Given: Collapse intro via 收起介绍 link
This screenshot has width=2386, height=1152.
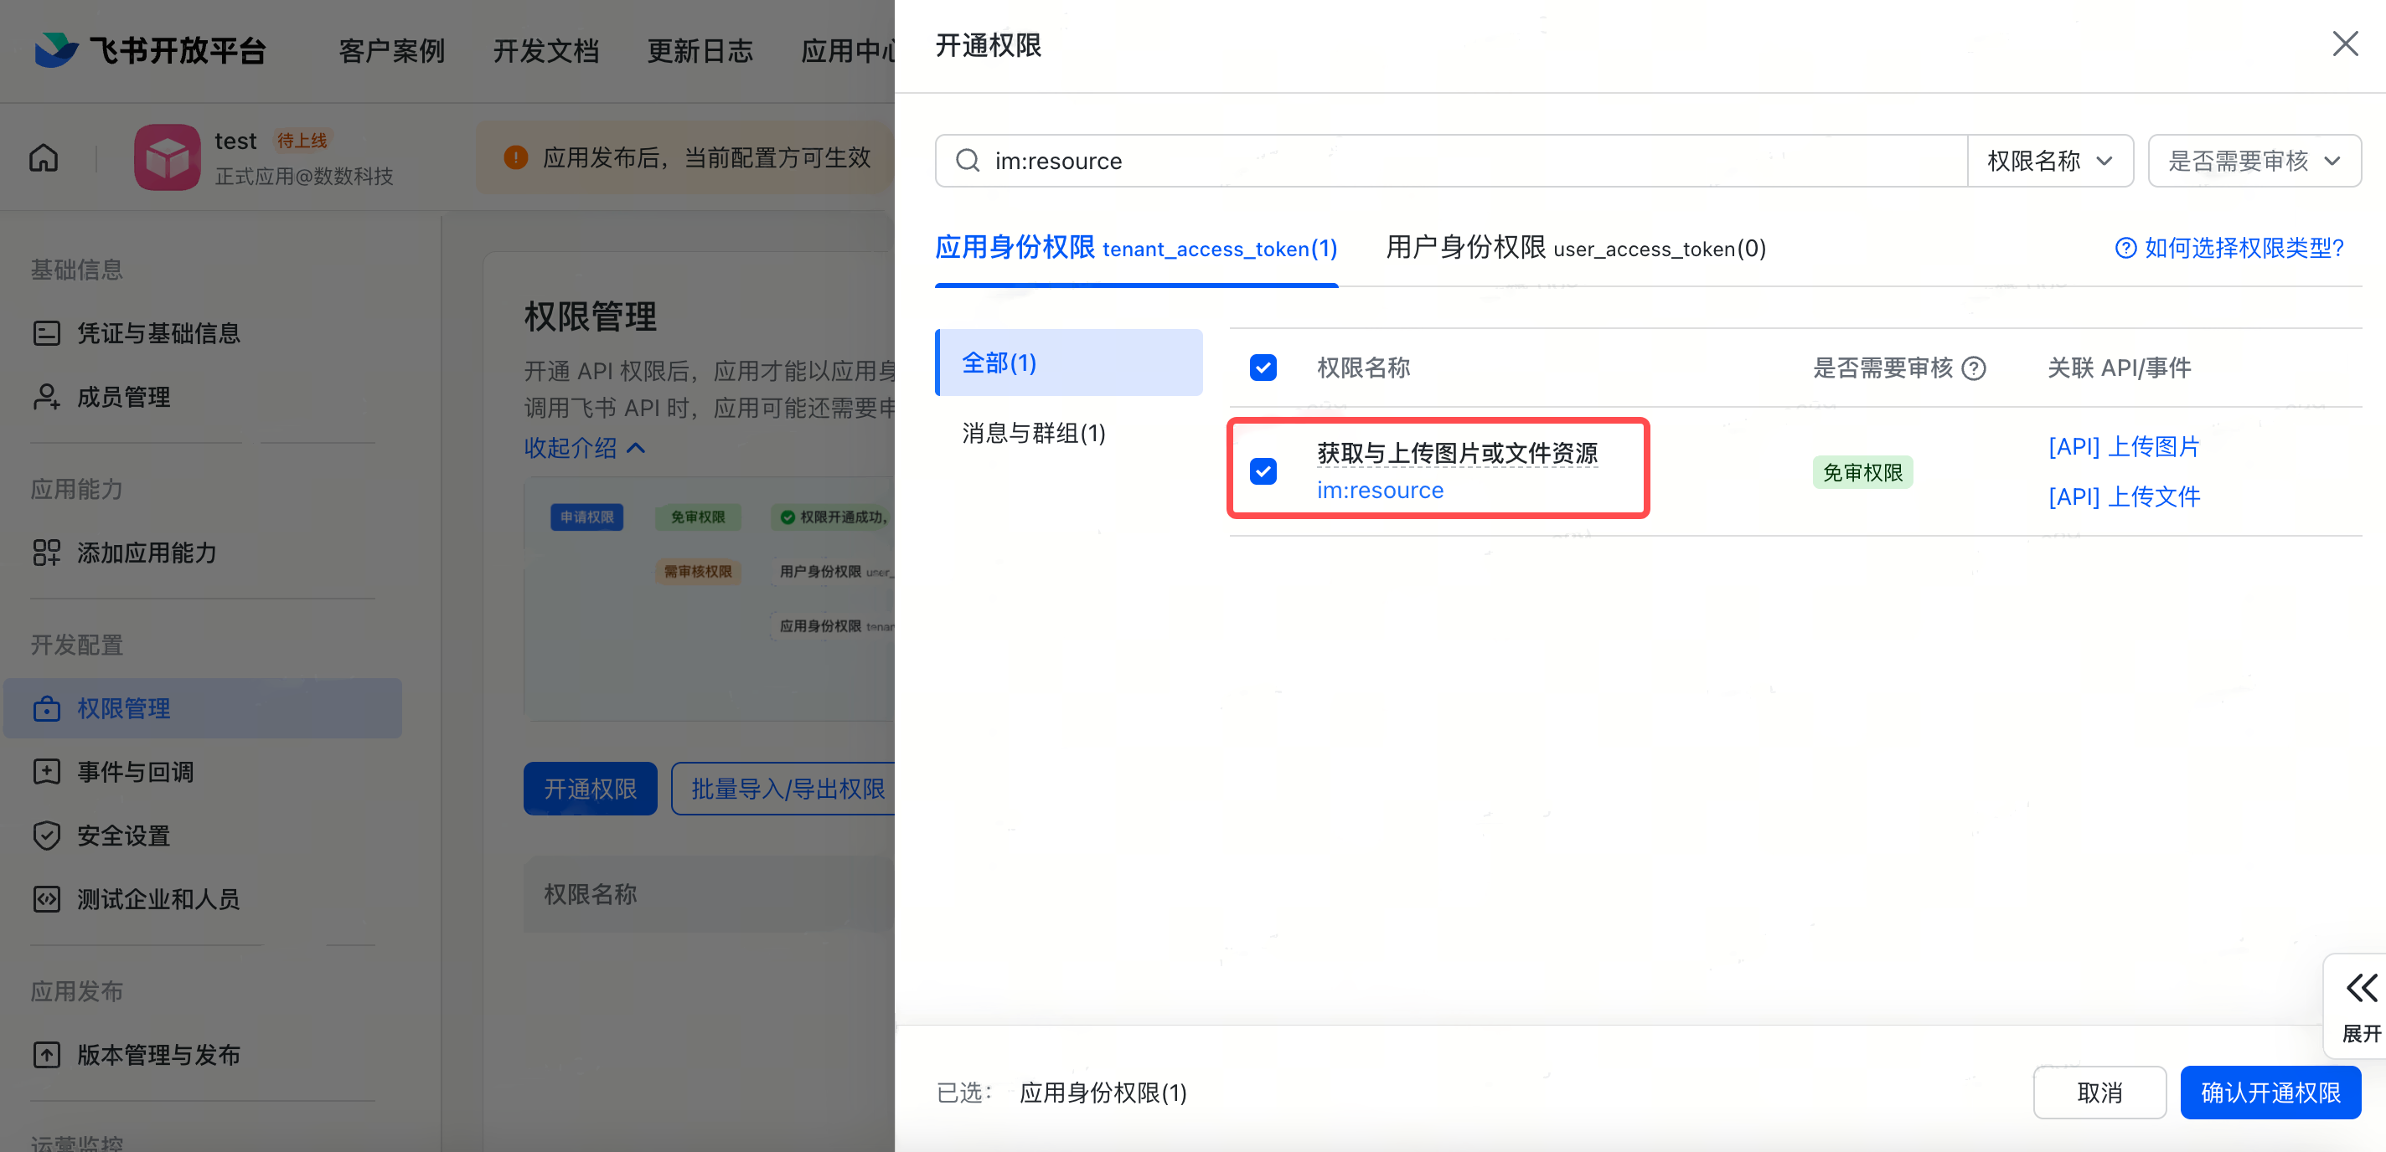Looking at the screenshot, I should (x=585, y=449).
